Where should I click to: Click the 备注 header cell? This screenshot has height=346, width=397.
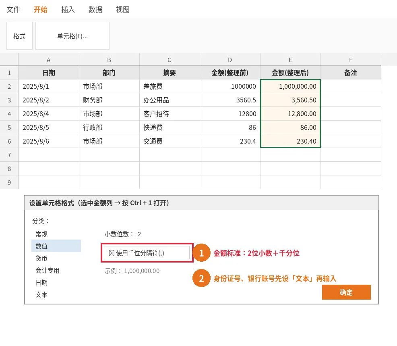pyautogui.click(x=351, y=73)
